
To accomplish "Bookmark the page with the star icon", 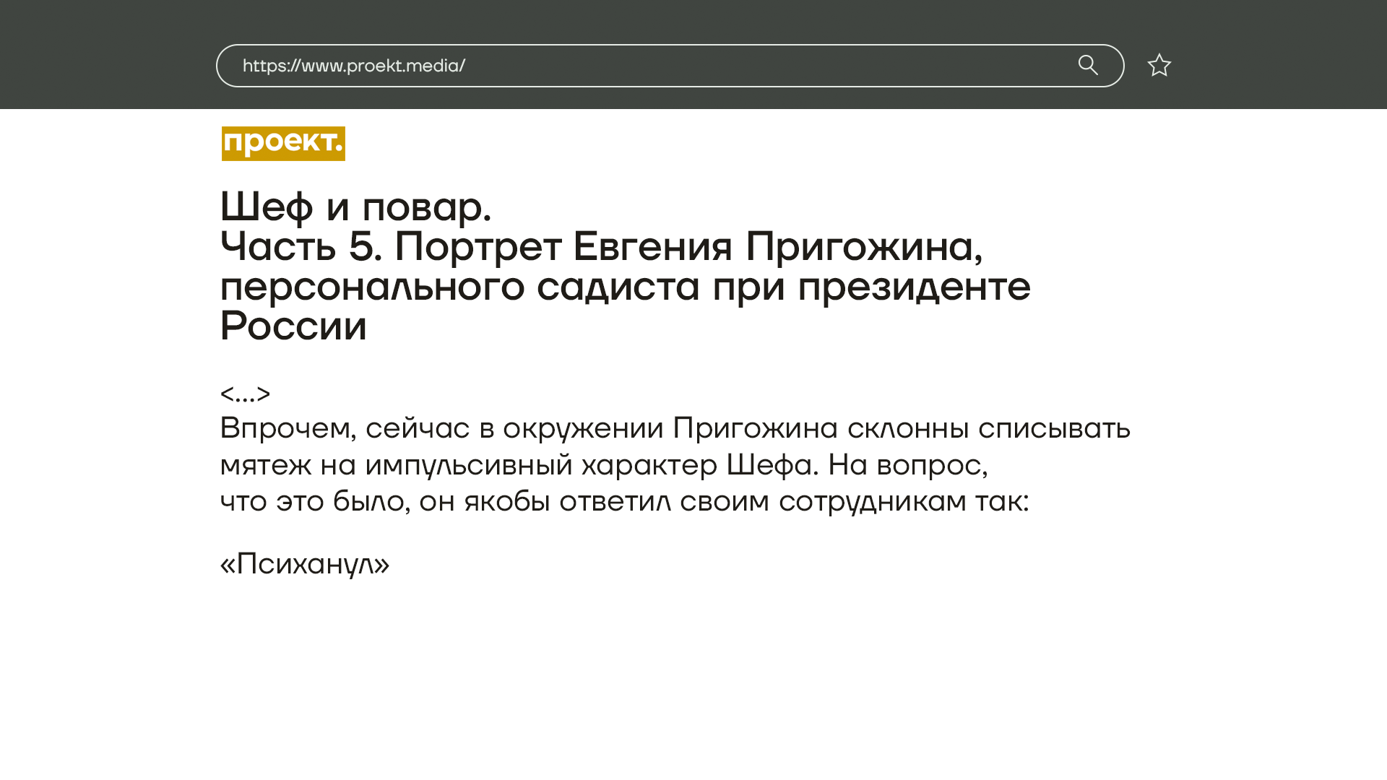I will click(1159, 66).
